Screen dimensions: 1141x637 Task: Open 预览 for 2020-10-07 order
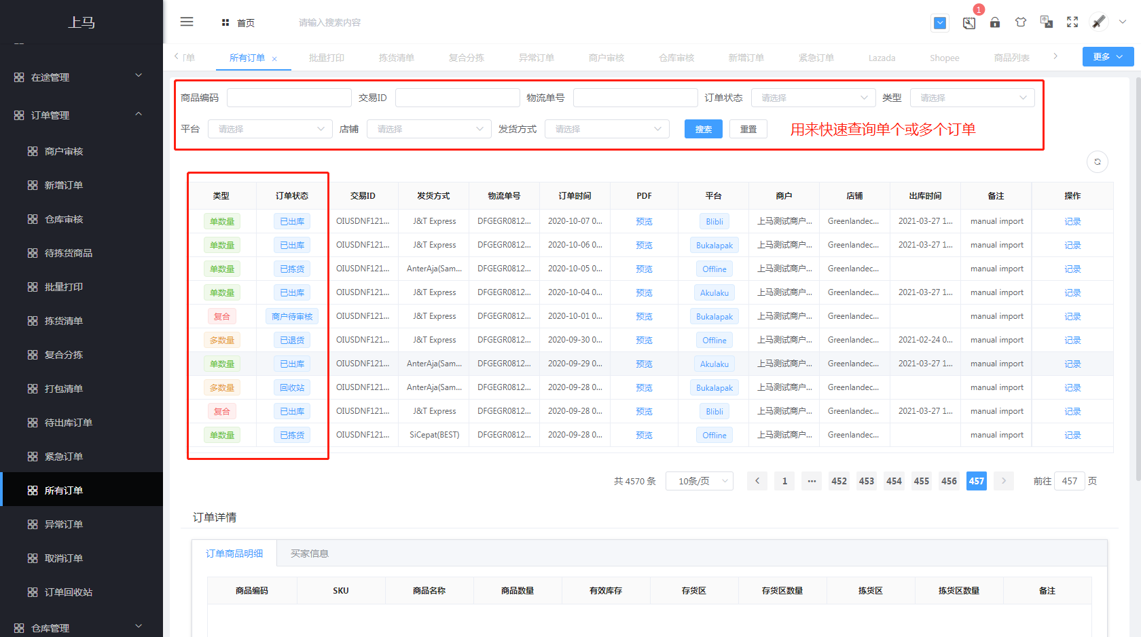click(x=644, y=221)
